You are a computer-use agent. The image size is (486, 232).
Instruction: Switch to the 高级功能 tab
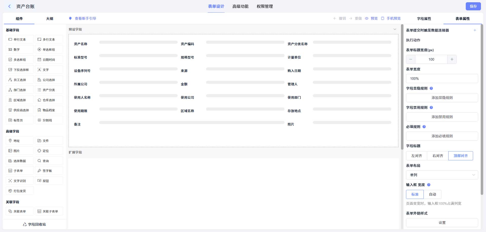240,6
